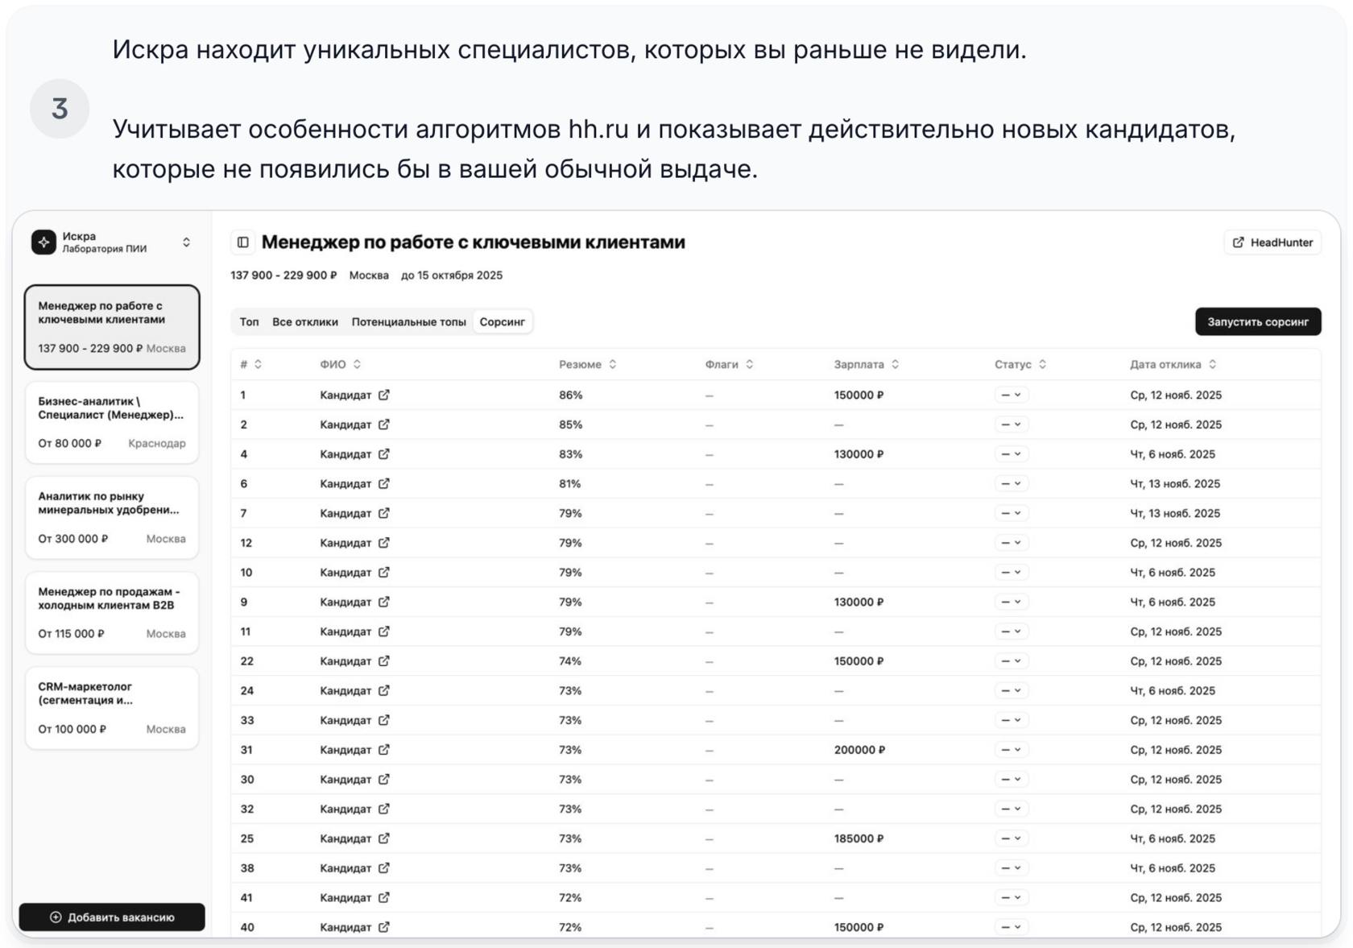Image resolution: width=1353 pixels, height=948 pixels.
Task: Open external link icon for candidate number 7
Action: point(384,513)
